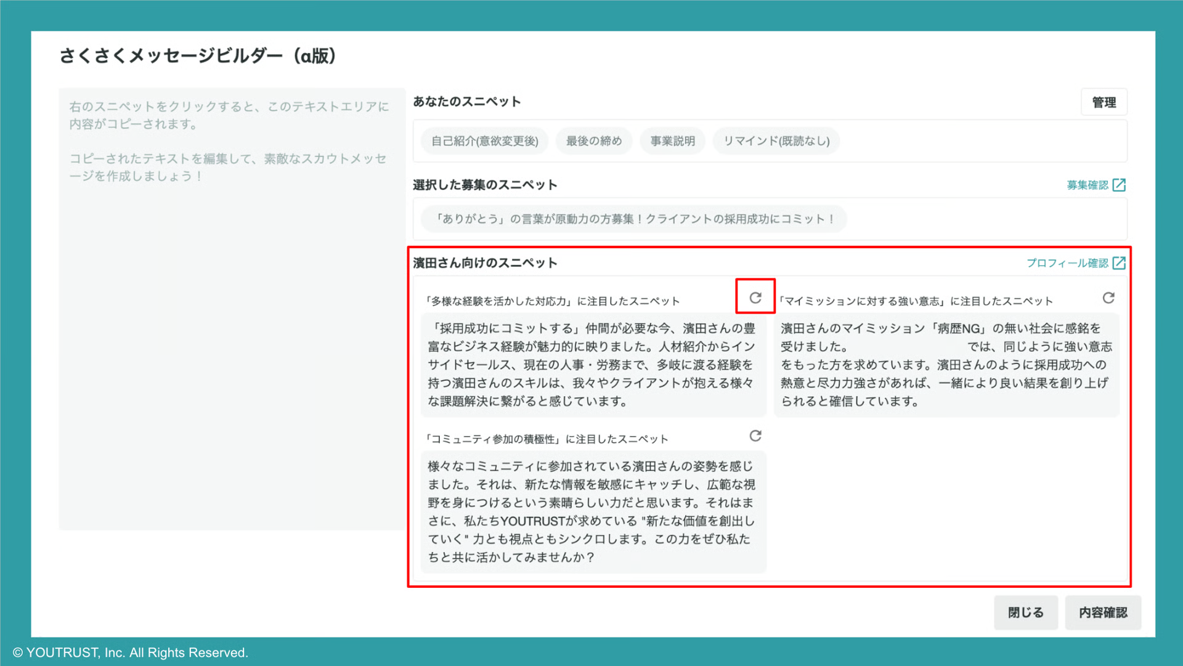
Task: Copy the 病歴NG mission snippet text
Action: 946,365
